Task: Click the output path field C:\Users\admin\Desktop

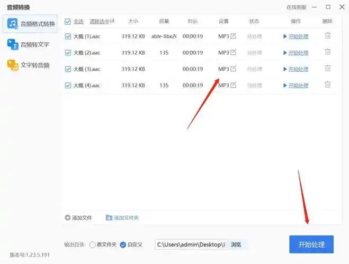Action: [191, 244]
